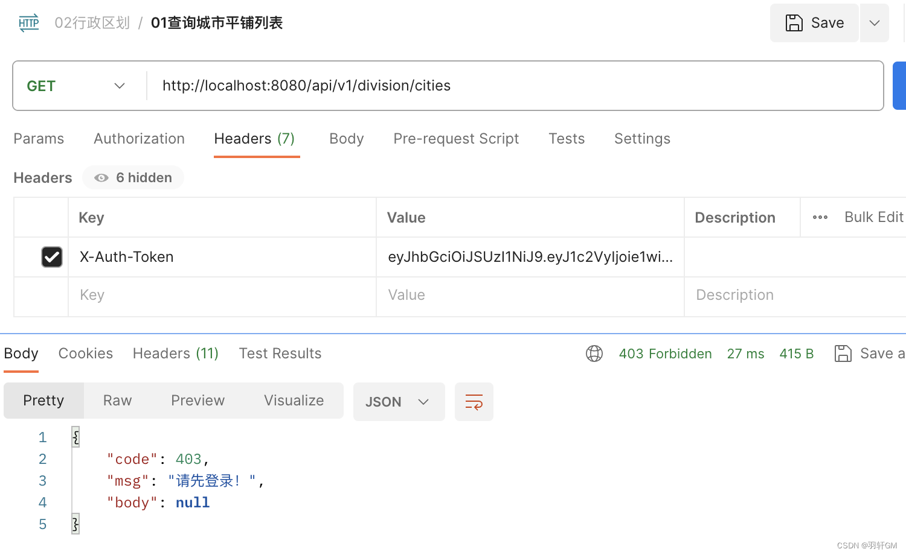Switch to the Visualize view
Screen dimensions: 906x555
tap(294, 401)
